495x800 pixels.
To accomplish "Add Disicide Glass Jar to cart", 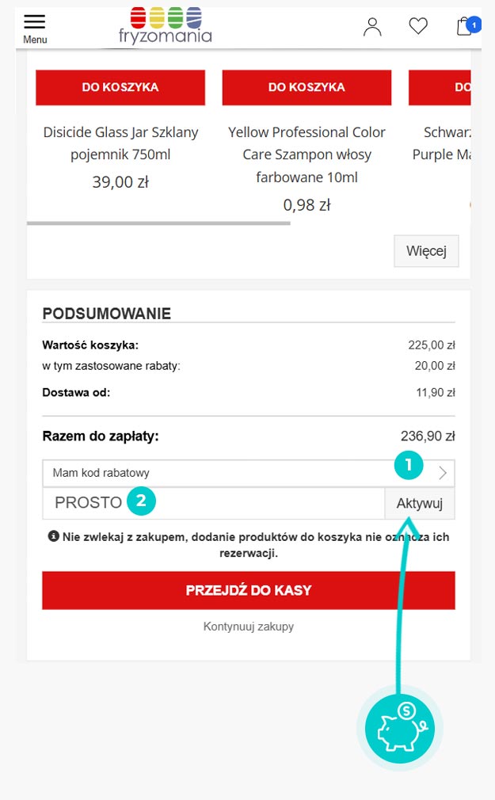I will pos(120,87).
